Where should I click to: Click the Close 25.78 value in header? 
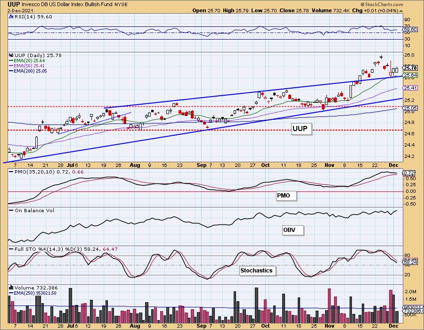coord(295,10)
